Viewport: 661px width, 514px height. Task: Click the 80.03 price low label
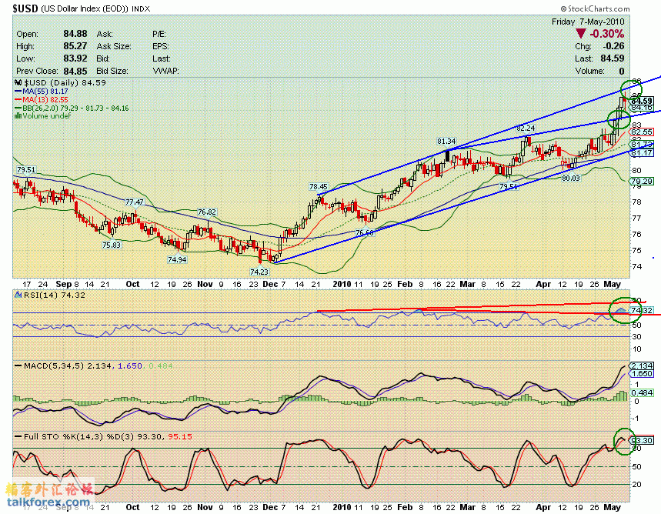point(571,179)
